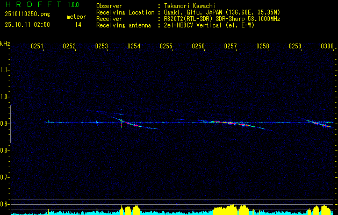
Task: Click the kHz axis label
Action: pyautogui.click(x=5, y=44)
